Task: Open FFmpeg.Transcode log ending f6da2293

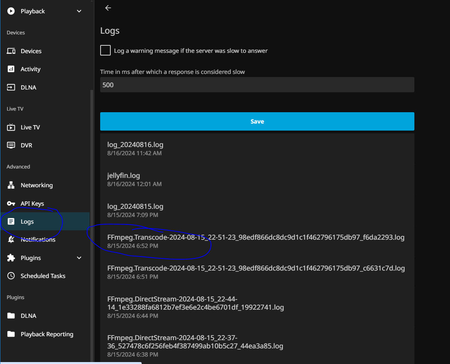Action: coord(256,237)
